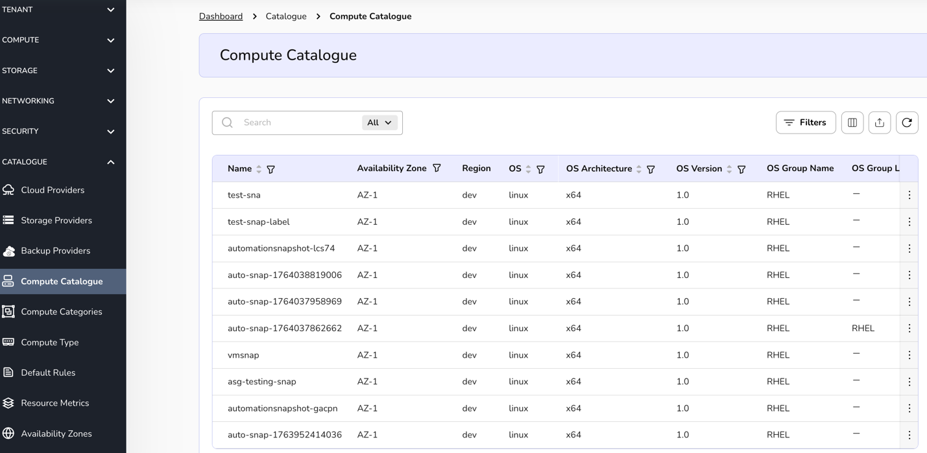927x453 pixels.
Task: Toggle sort order on OS Version
Action: tap(729, 169)
